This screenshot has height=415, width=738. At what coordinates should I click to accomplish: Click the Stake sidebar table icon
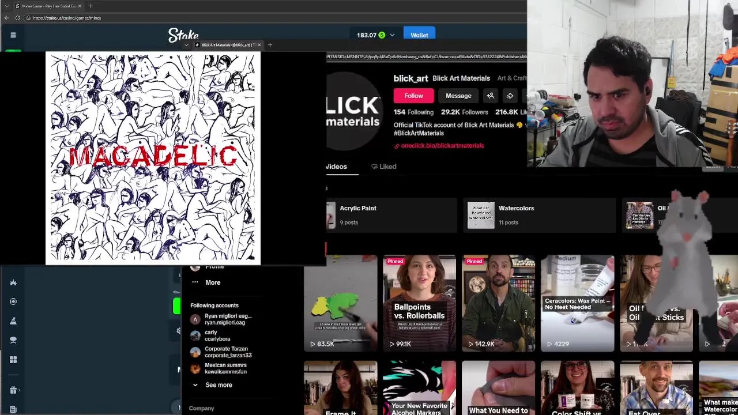tap(13, 340)
